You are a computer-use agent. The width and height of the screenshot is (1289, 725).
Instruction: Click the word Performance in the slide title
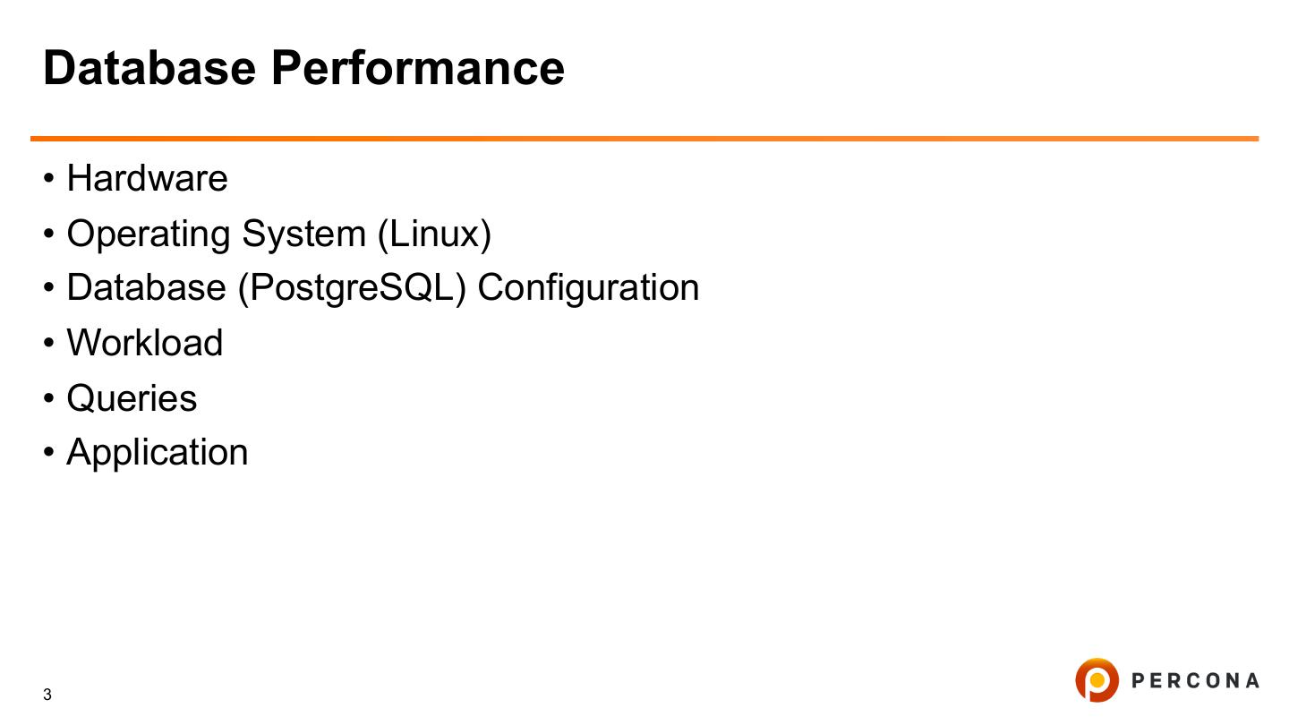(417, 68)
